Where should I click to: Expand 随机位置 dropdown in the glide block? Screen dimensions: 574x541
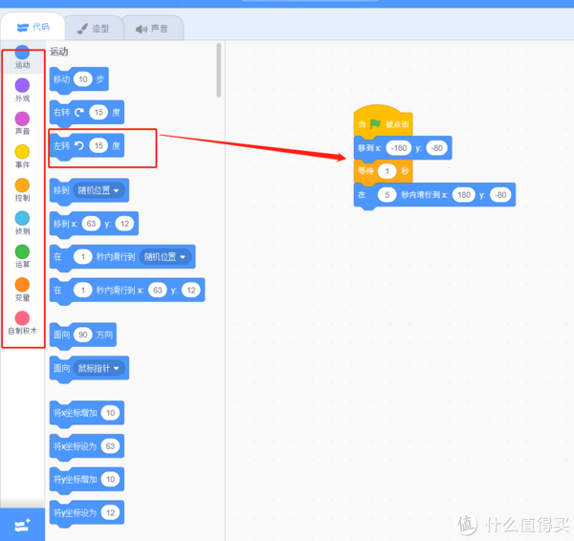[x=166, y=257]
